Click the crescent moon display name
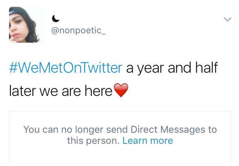The width and height of the screenshot is (239, 166). tap(55, 18)
